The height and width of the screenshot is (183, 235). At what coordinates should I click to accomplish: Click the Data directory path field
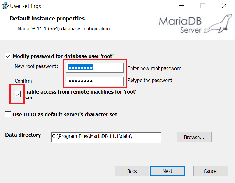pos(106,137)
